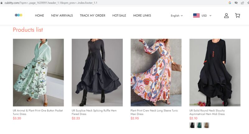
Task: Click the $2.23 price
Action: point(76,118)
